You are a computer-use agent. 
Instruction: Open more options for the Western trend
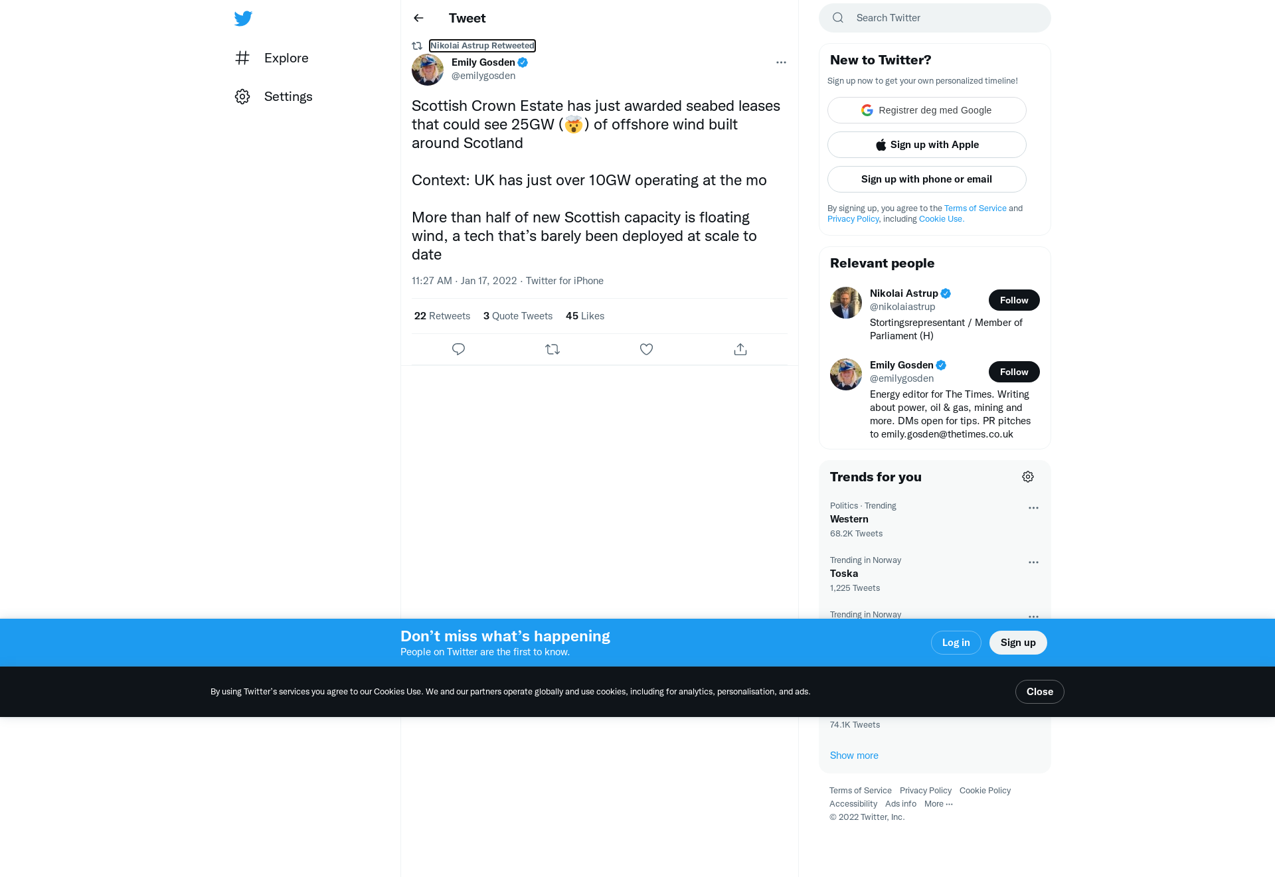click(x=1033, y=508)
